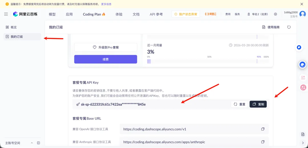Click the large blue assistant bubble icon
308x148 pixels.
(x=303, y=64)
